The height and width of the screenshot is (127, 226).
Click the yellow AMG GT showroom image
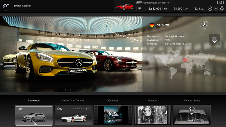click(x=71, y=54)
